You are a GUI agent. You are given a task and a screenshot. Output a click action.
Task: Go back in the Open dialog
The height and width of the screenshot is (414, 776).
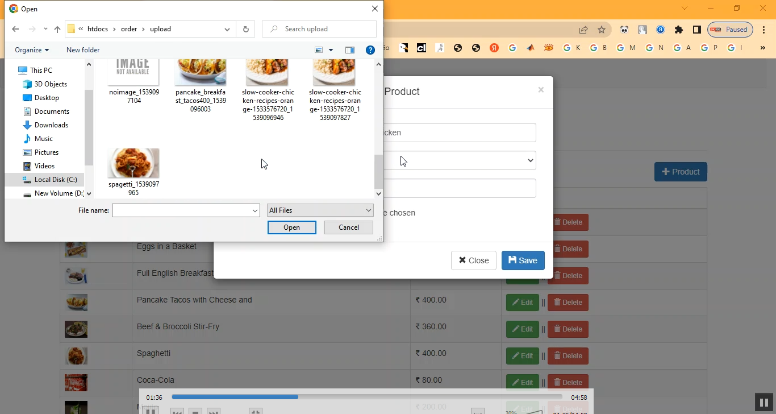15,29
